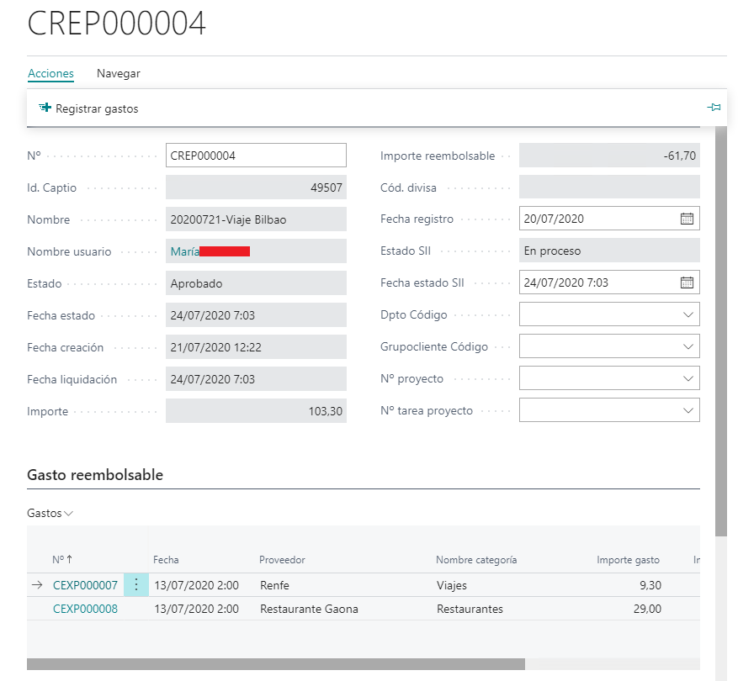Open expense link CEXP000007
This screenshot has height=681, width=738.
[85, 585]
